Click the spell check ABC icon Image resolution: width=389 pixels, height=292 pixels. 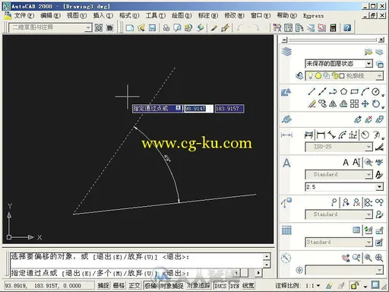379,162
